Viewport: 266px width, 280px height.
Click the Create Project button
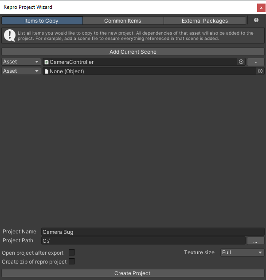(133, 273)
